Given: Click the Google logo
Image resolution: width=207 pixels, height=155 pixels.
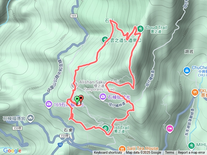Looking at the screenshot, I should 12,150.
